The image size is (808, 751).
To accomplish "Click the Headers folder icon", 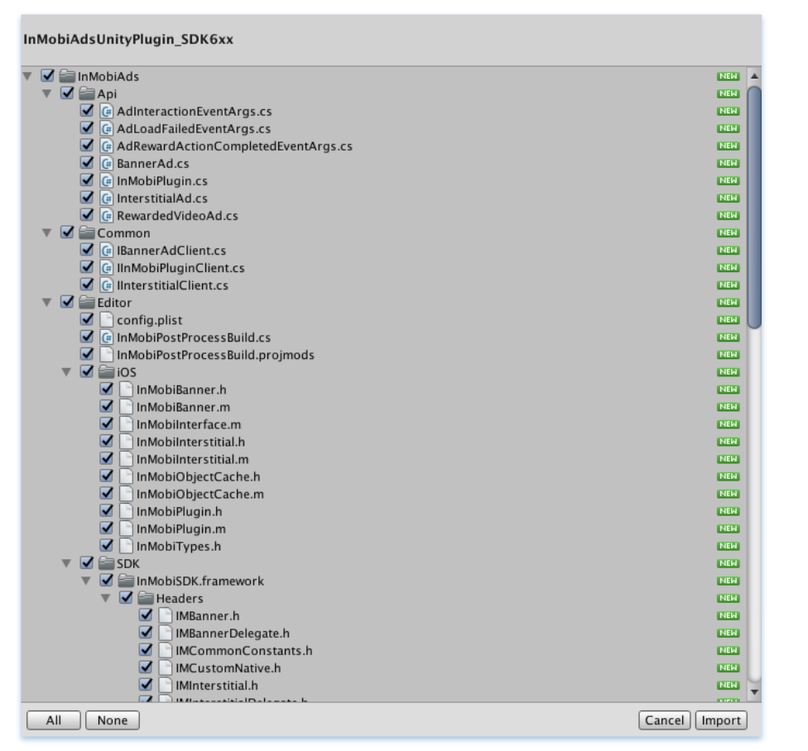I will pos(146,599).
